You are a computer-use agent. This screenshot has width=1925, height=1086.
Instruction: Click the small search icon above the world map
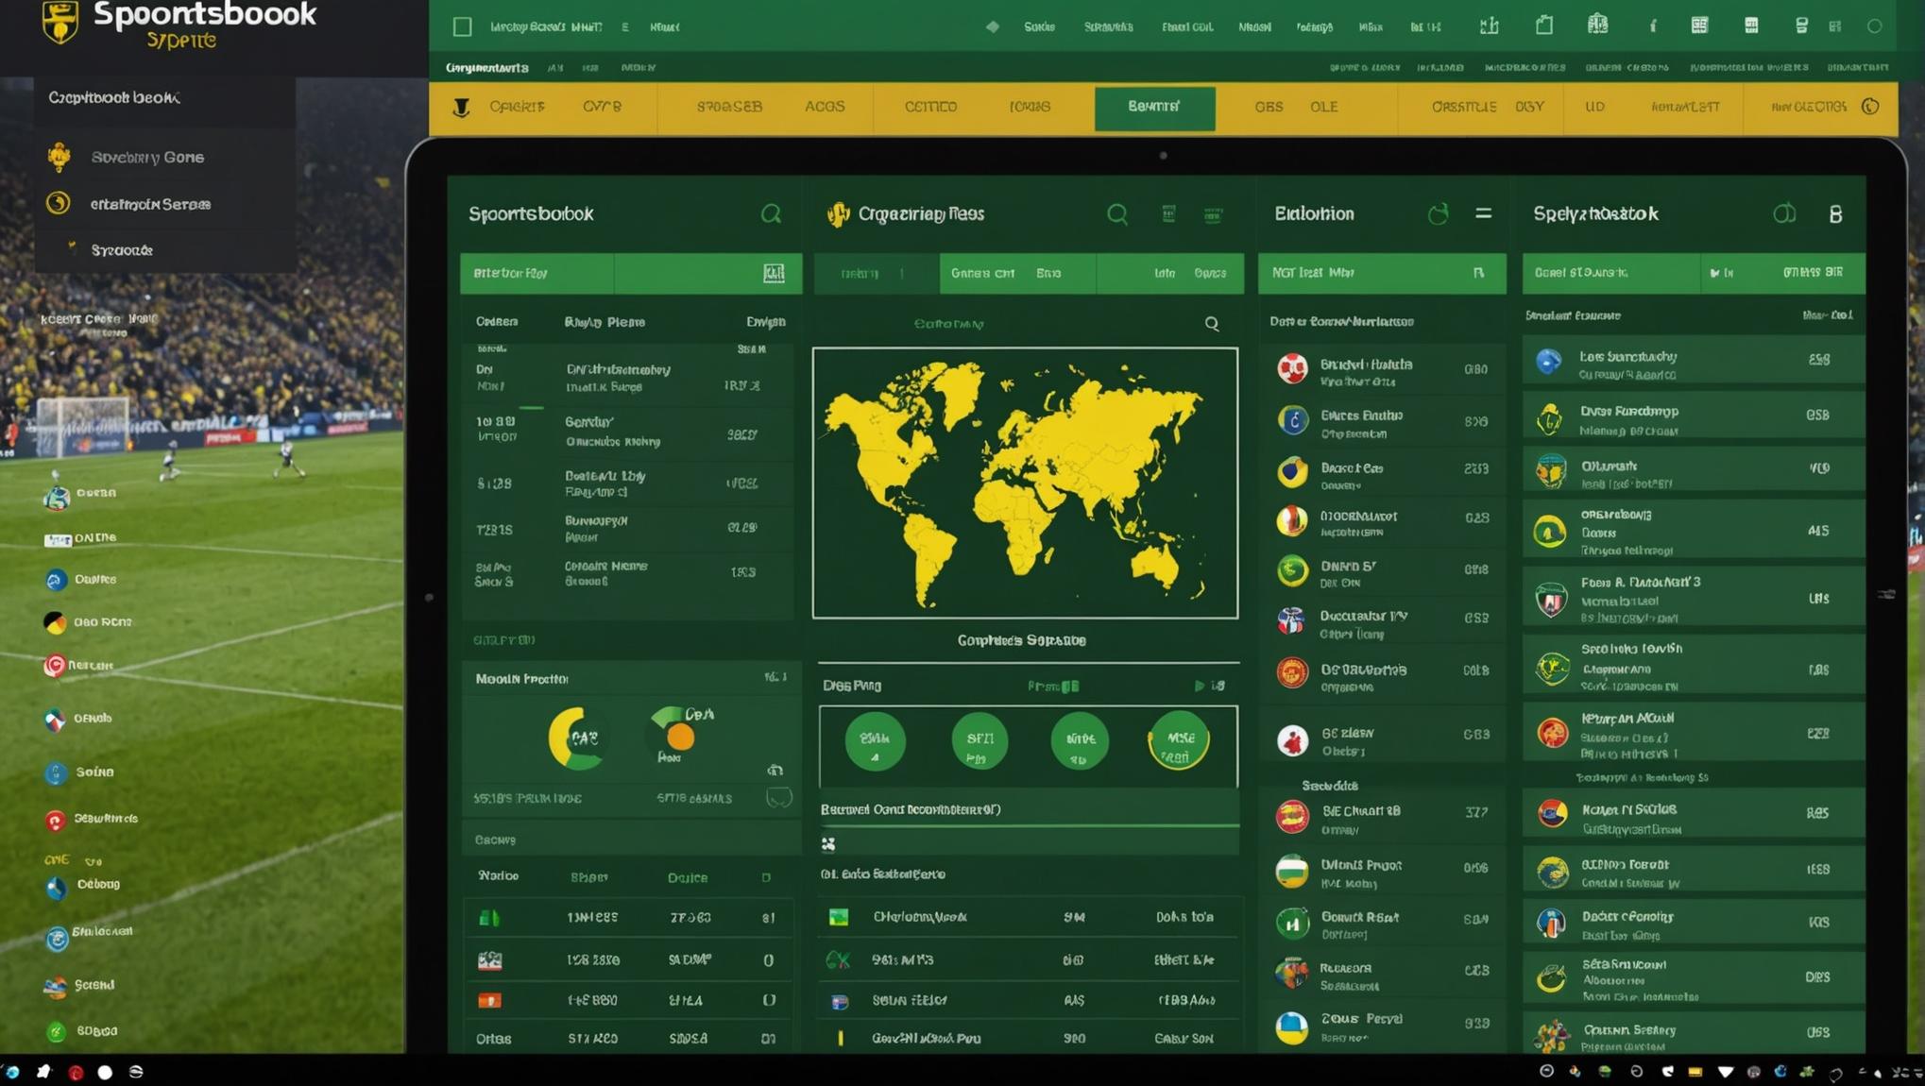click(x=1212, y=324)
